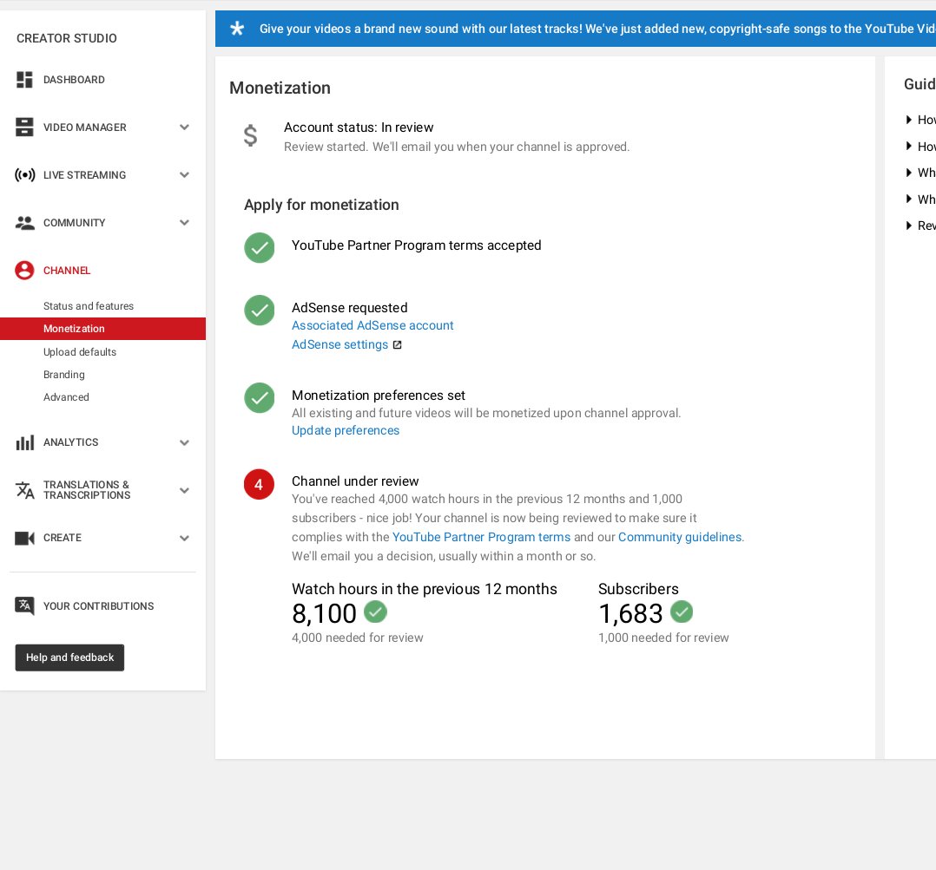The image size is (936, 870).
Task: Click the Community people icon
Action: point(24,222)
